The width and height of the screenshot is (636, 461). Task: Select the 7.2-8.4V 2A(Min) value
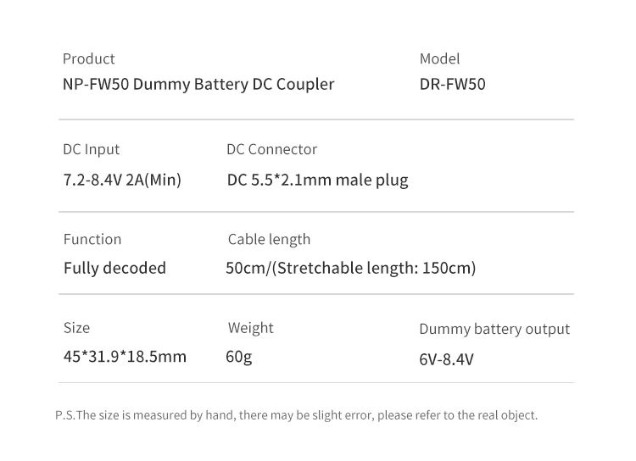[x=122, y=180]
